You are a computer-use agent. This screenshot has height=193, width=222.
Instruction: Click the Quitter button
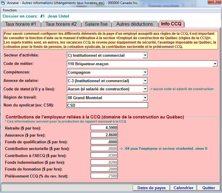tap(209, 188)
